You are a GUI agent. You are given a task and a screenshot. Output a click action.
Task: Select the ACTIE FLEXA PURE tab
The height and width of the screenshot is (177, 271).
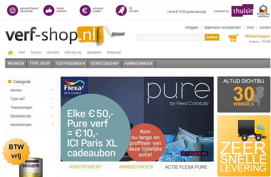click(186, 167)
